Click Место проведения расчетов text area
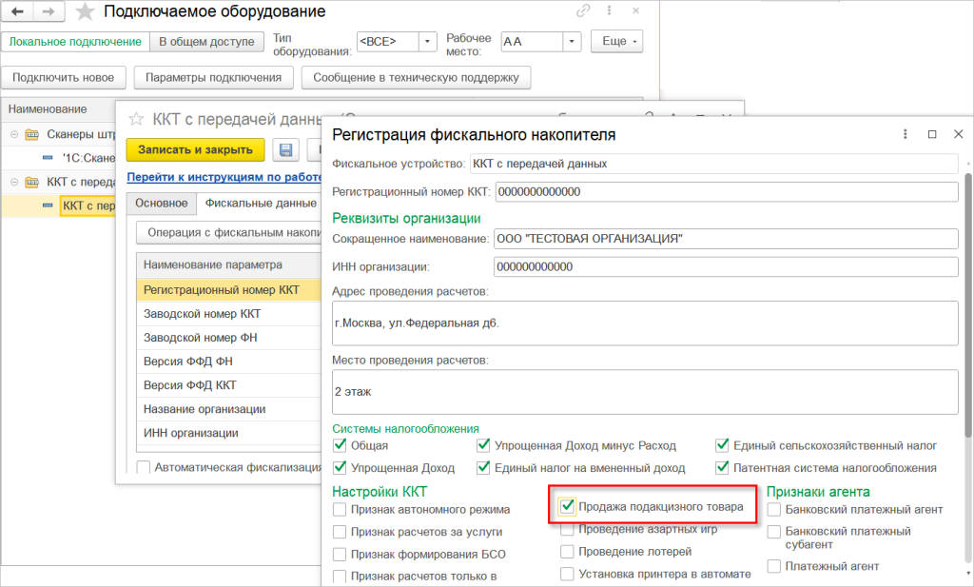The width and height of the screenshot is (974, 587). [646, 392]
